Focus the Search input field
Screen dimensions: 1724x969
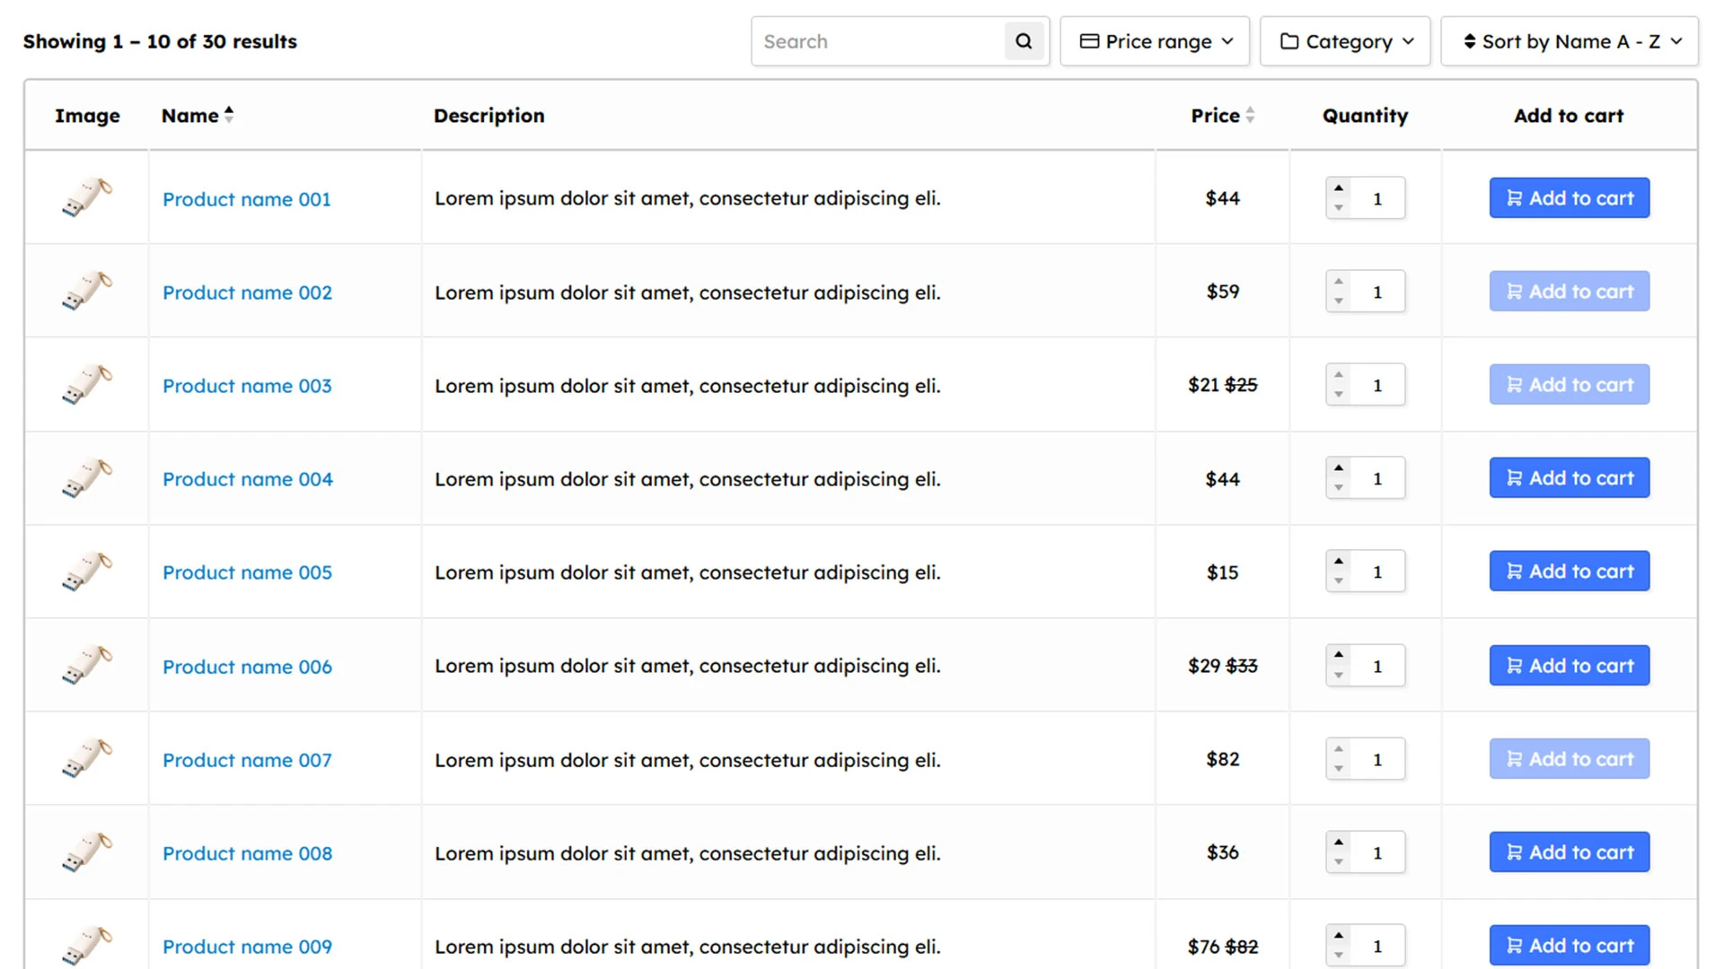point(878,41)
